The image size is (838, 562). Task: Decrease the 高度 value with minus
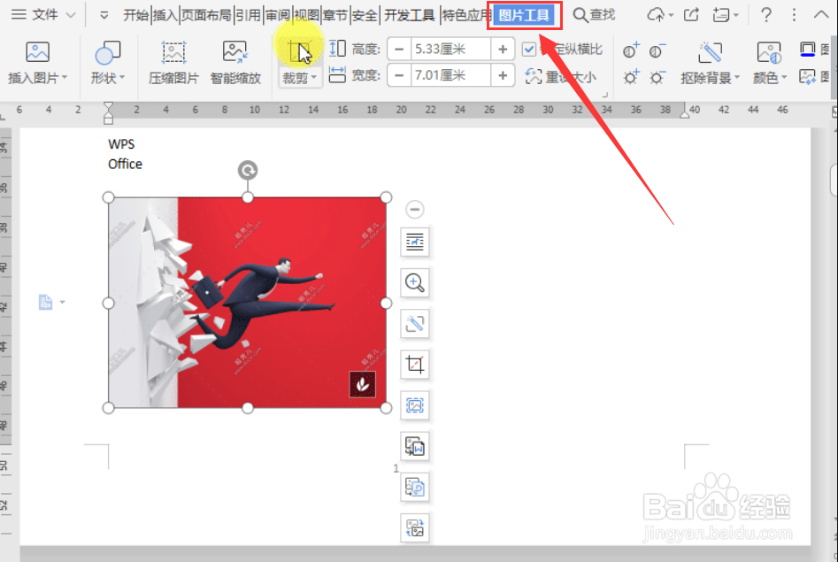pyautogui.click(x=399, y=50)
